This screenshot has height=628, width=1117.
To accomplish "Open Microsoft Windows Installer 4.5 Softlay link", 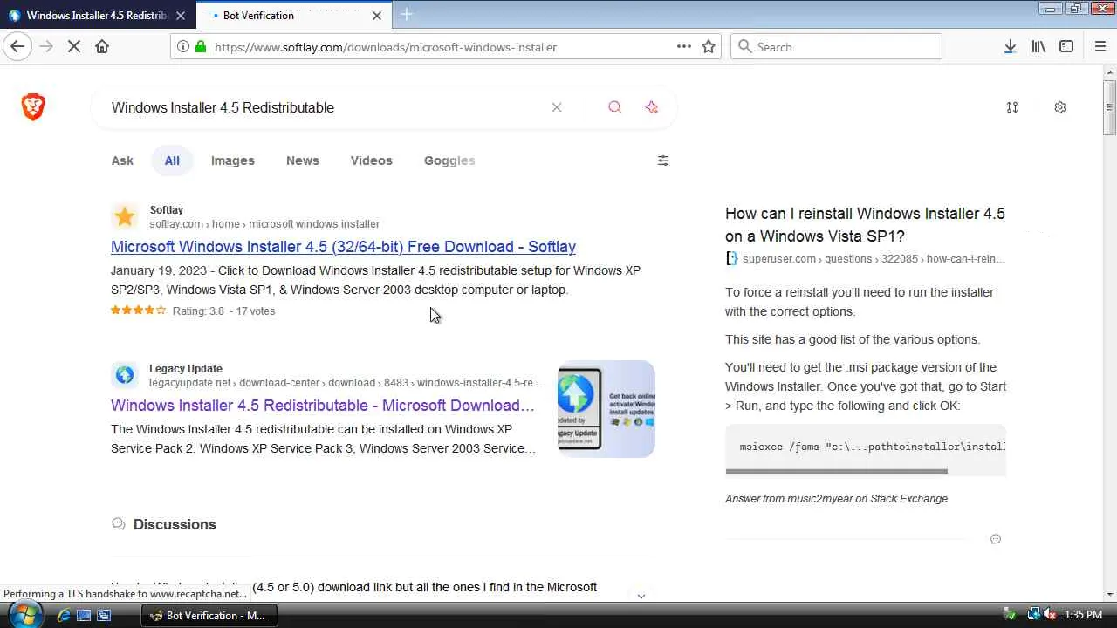I will (343, 247).
